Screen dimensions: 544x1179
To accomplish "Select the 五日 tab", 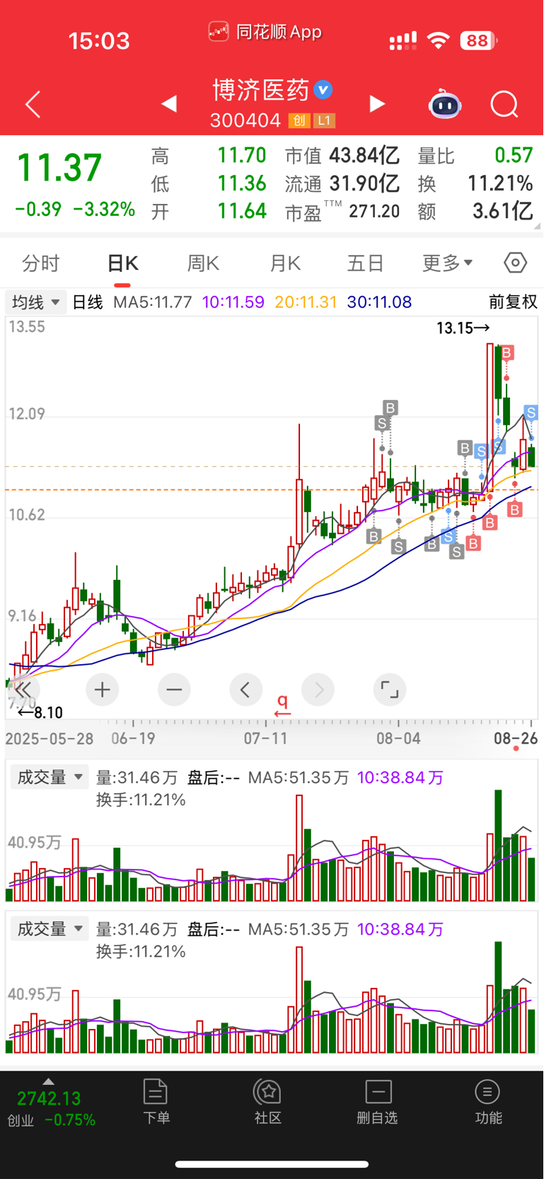I will click(x=366, y=263).
